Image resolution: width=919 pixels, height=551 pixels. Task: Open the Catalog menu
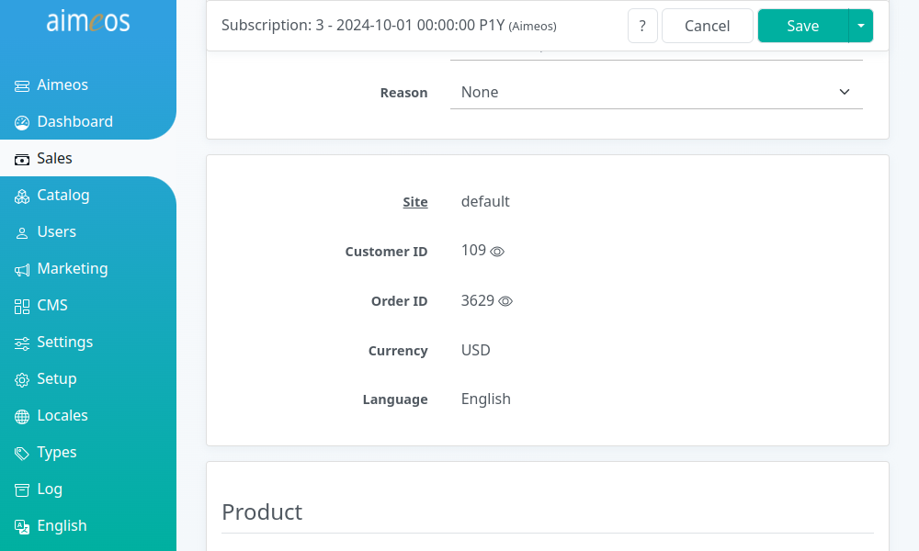coord(88,195)
